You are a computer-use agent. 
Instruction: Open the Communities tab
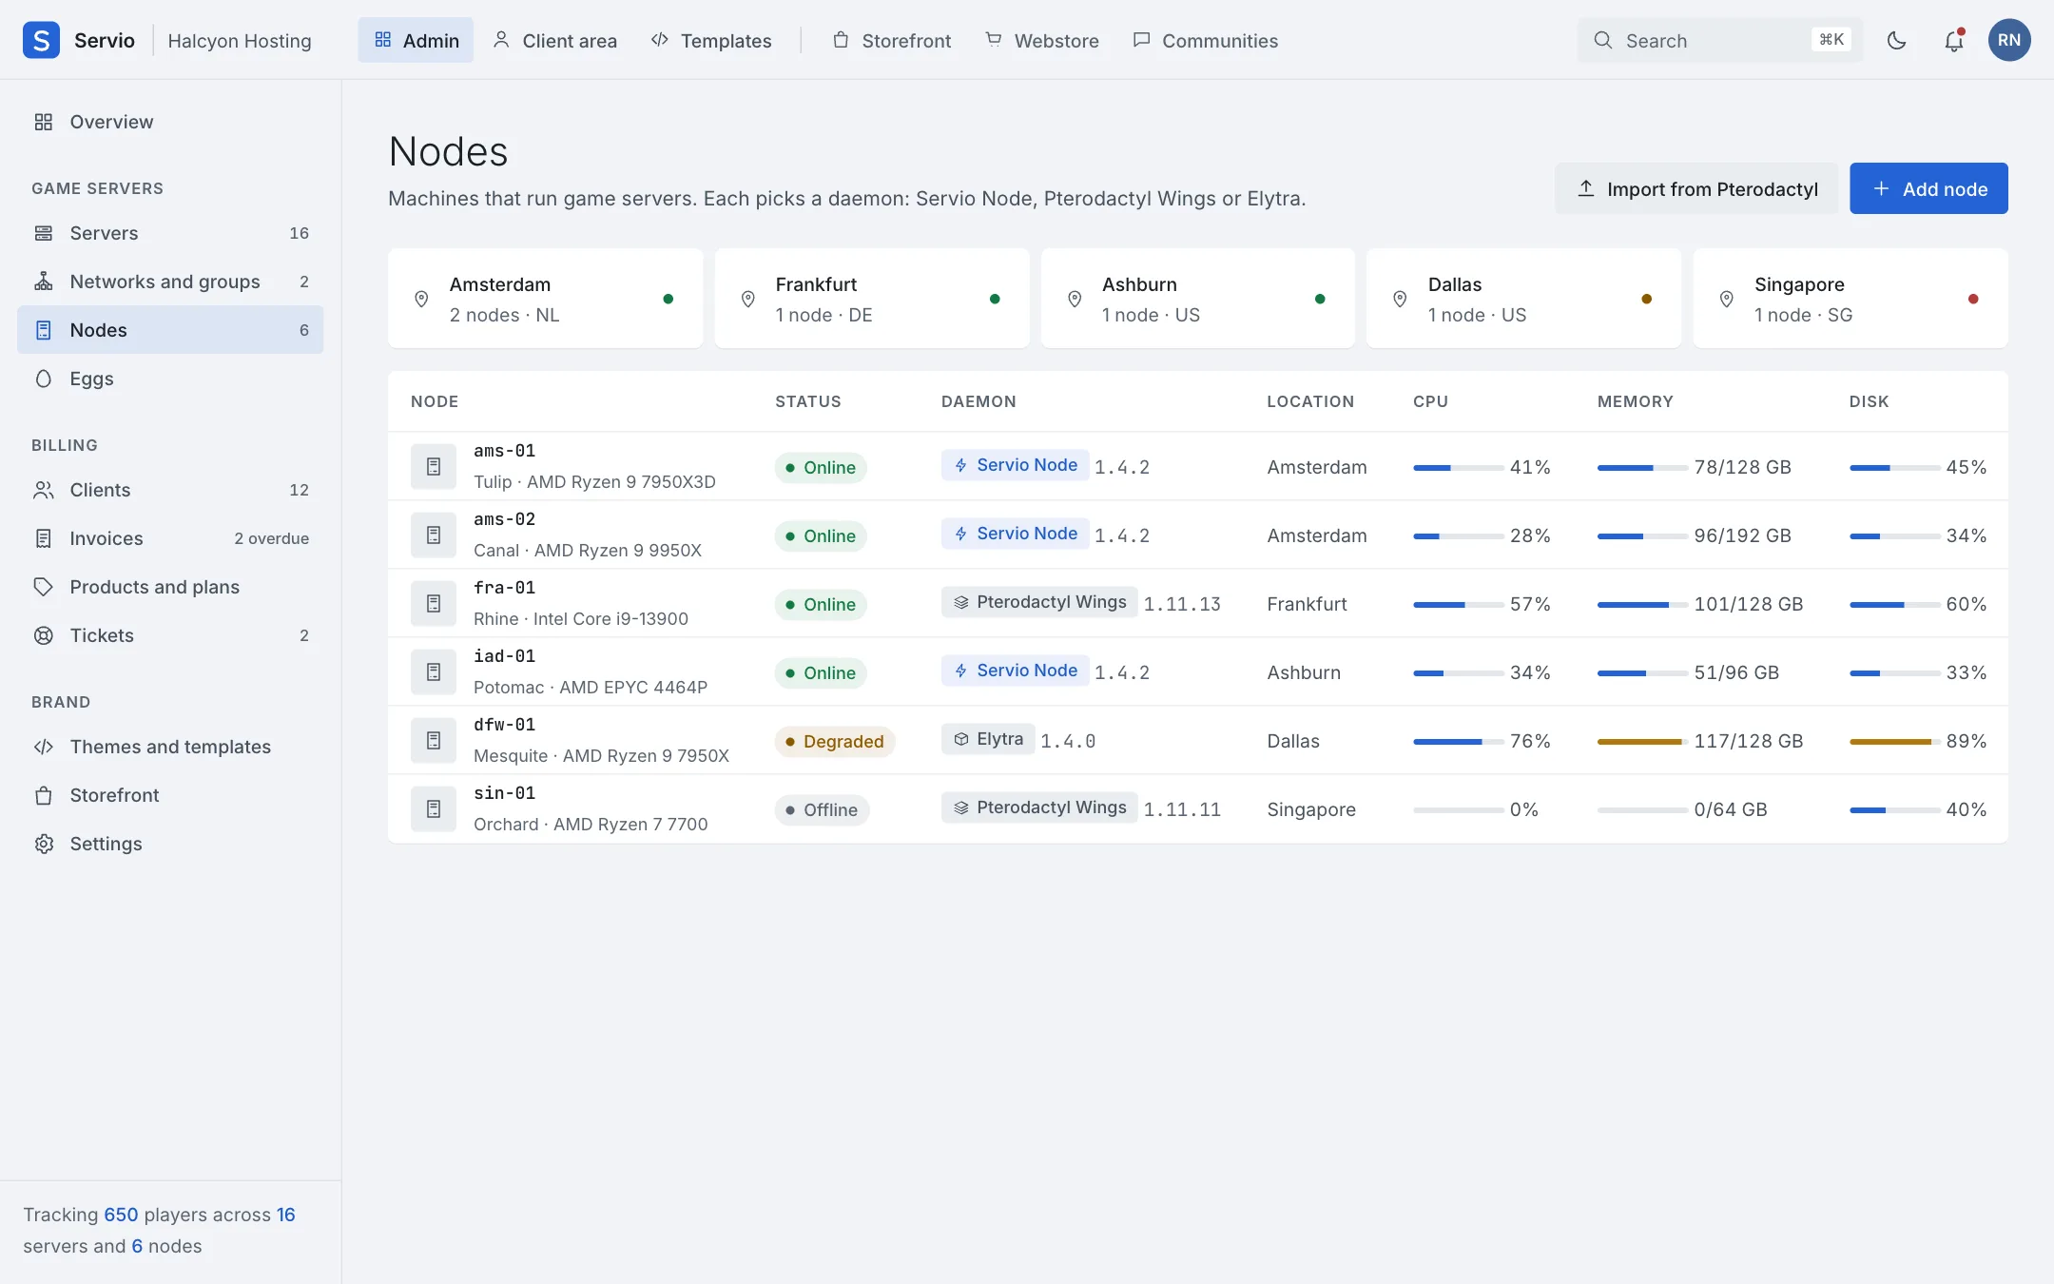pos(1206,40)
